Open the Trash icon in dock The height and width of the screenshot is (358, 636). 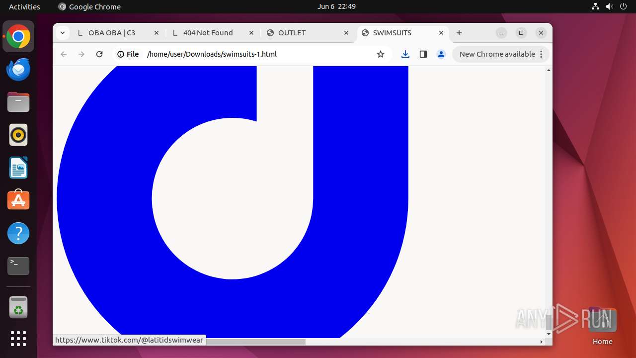18,307
